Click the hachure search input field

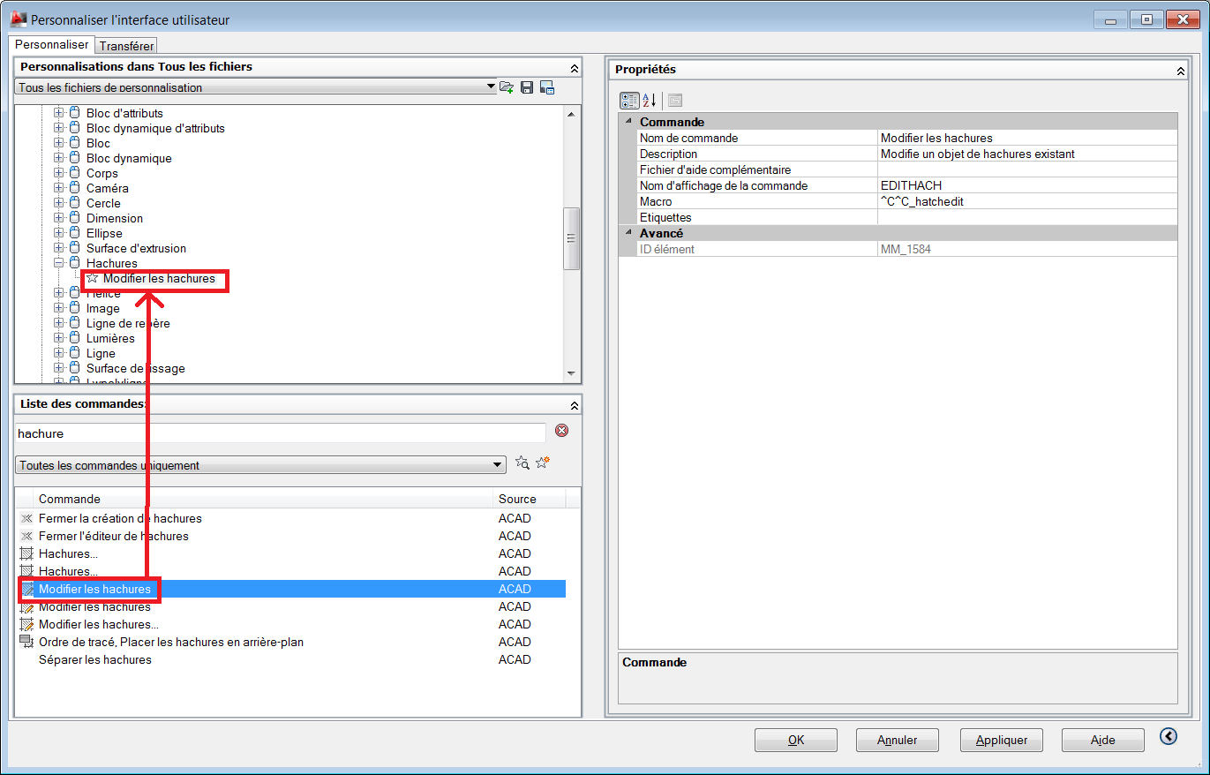click(x=281, y=433)
